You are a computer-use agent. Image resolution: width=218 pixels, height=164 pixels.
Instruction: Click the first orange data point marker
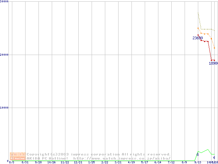198,28
